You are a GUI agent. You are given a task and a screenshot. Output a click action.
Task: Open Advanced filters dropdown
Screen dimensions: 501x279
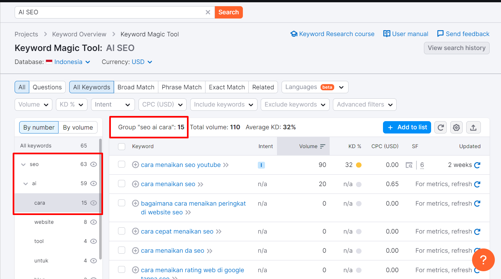(x=364, y=105)
